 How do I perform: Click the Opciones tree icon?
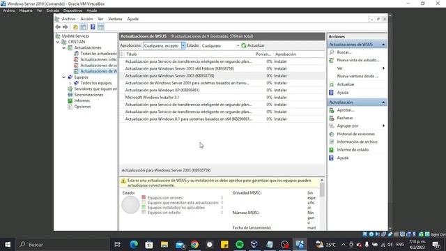click(x=70, y=107)
